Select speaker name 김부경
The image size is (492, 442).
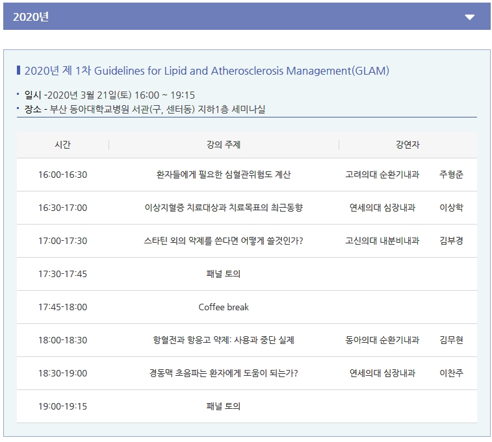click(x=451, y=241)
